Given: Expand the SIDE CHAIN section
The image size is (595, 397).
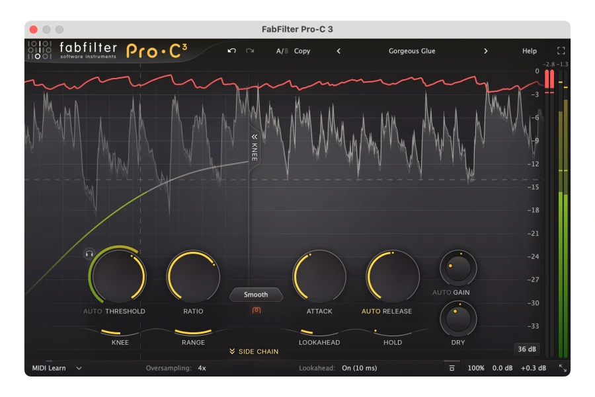Looking at the screenshot, I should 254,351.
